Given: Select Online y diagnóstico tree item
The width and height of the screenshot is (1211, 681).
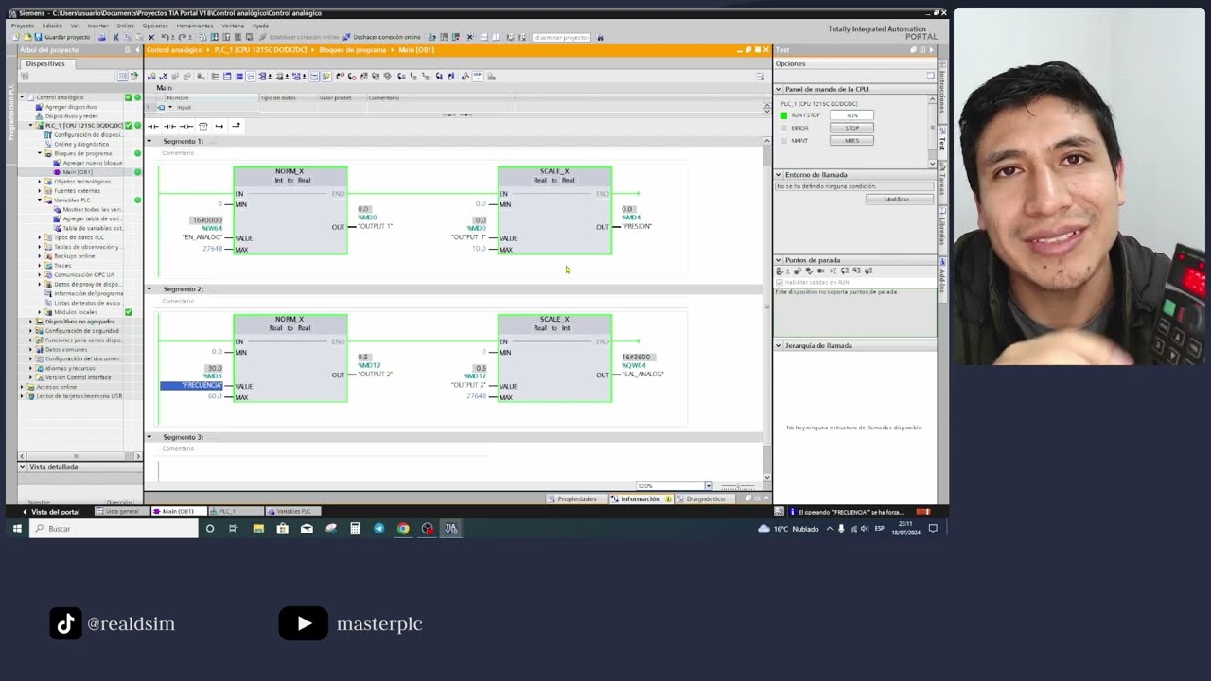Looking at the screenshot, I should (x=81, y=144).
